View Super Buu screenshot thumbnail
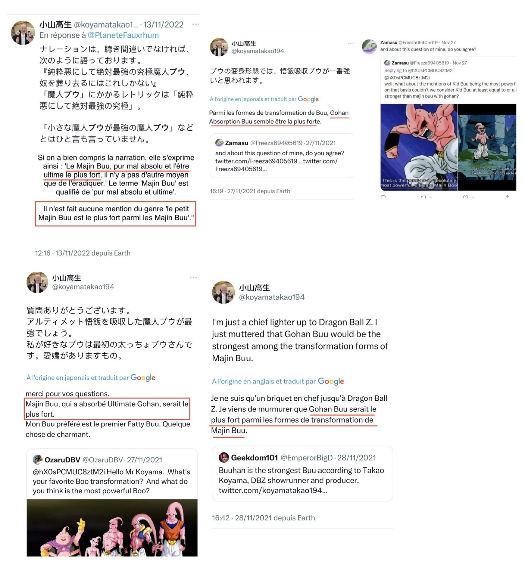 pyautogui.click(x=419, y=147)
